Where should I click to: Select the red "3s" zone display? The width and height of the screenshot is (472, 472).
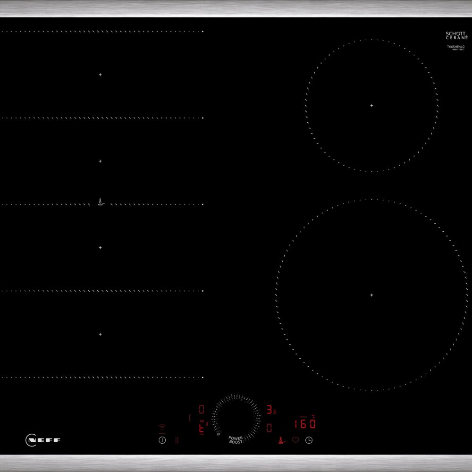click(x=271, y=410)
